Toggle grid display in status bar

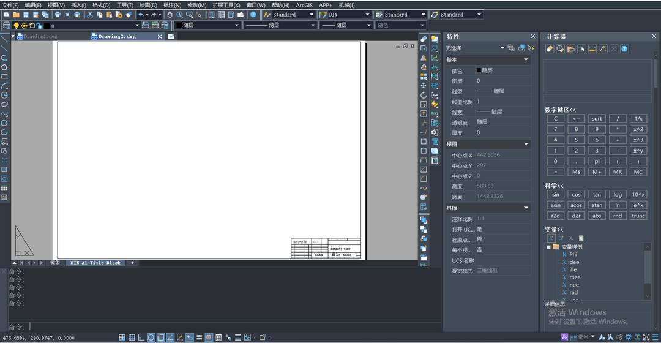coord(122,337)
